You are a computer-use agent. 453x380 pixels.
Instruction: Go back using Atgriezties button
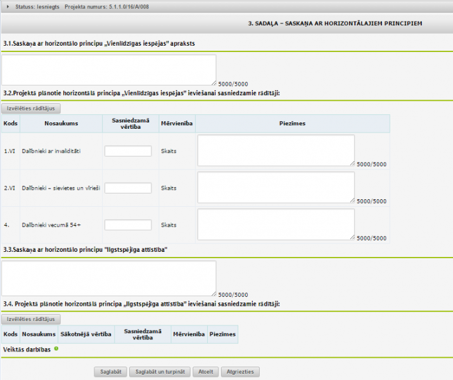[x=240, y=372]
